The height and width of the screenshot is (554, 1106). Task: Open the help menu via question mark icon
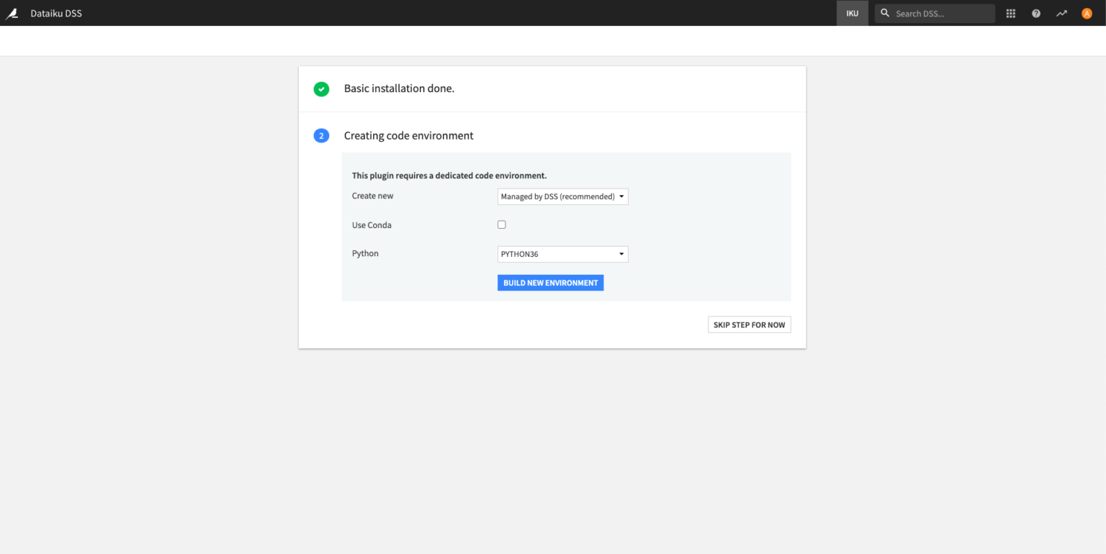pos(1035,13)
